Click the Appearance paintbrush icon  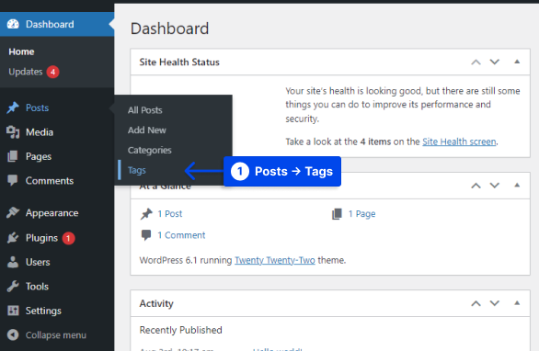pyautogui.click(x=13, y=213)
